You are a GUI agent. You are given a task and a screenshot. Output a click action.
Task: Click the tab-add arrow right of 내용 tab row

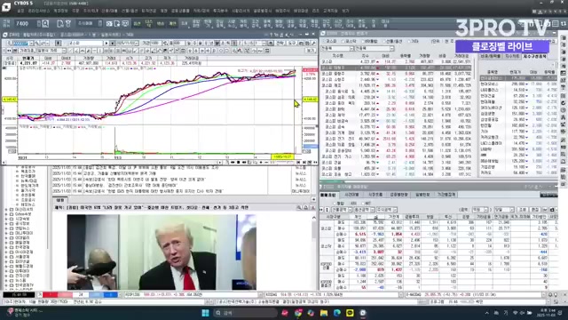(313, 199)
